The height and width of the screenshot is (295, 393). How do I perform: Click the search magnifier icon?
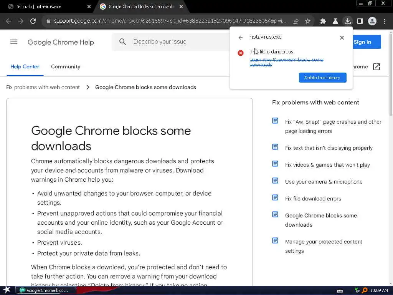coord(122,41)
